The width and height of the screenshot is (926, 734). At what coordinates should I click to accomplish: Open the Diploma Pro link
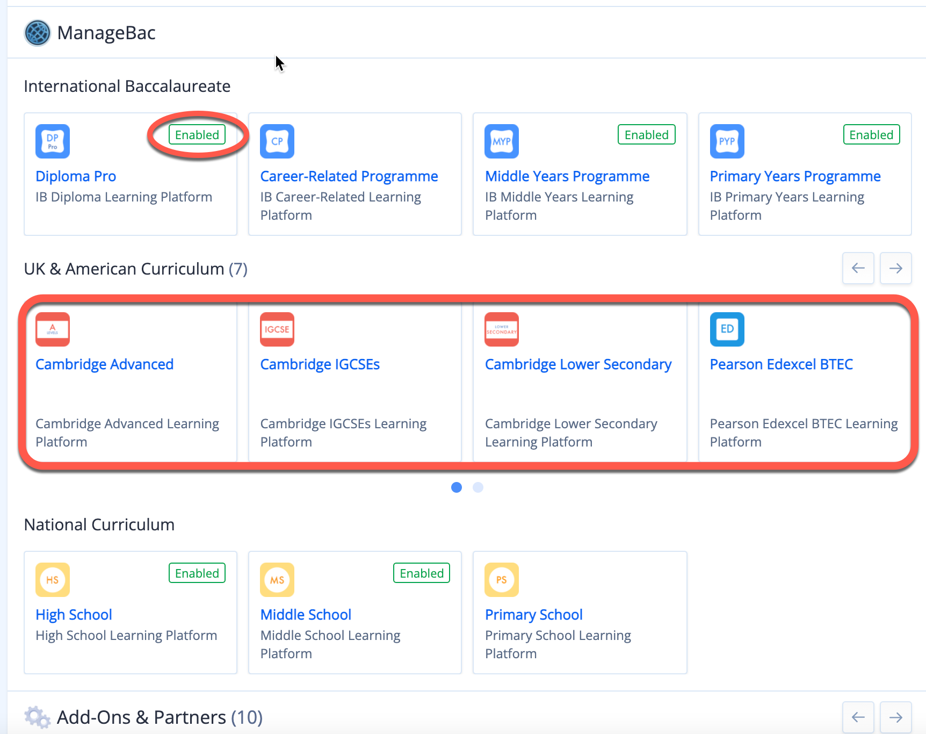(76, 176)
